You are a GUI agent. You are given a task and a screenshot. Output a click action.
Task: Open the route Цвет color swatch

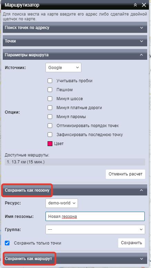(x=50, y=144)
